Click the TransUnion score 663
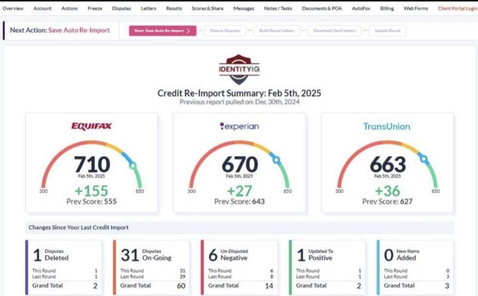Screen dimensions: 478x296 pos(388,164)
